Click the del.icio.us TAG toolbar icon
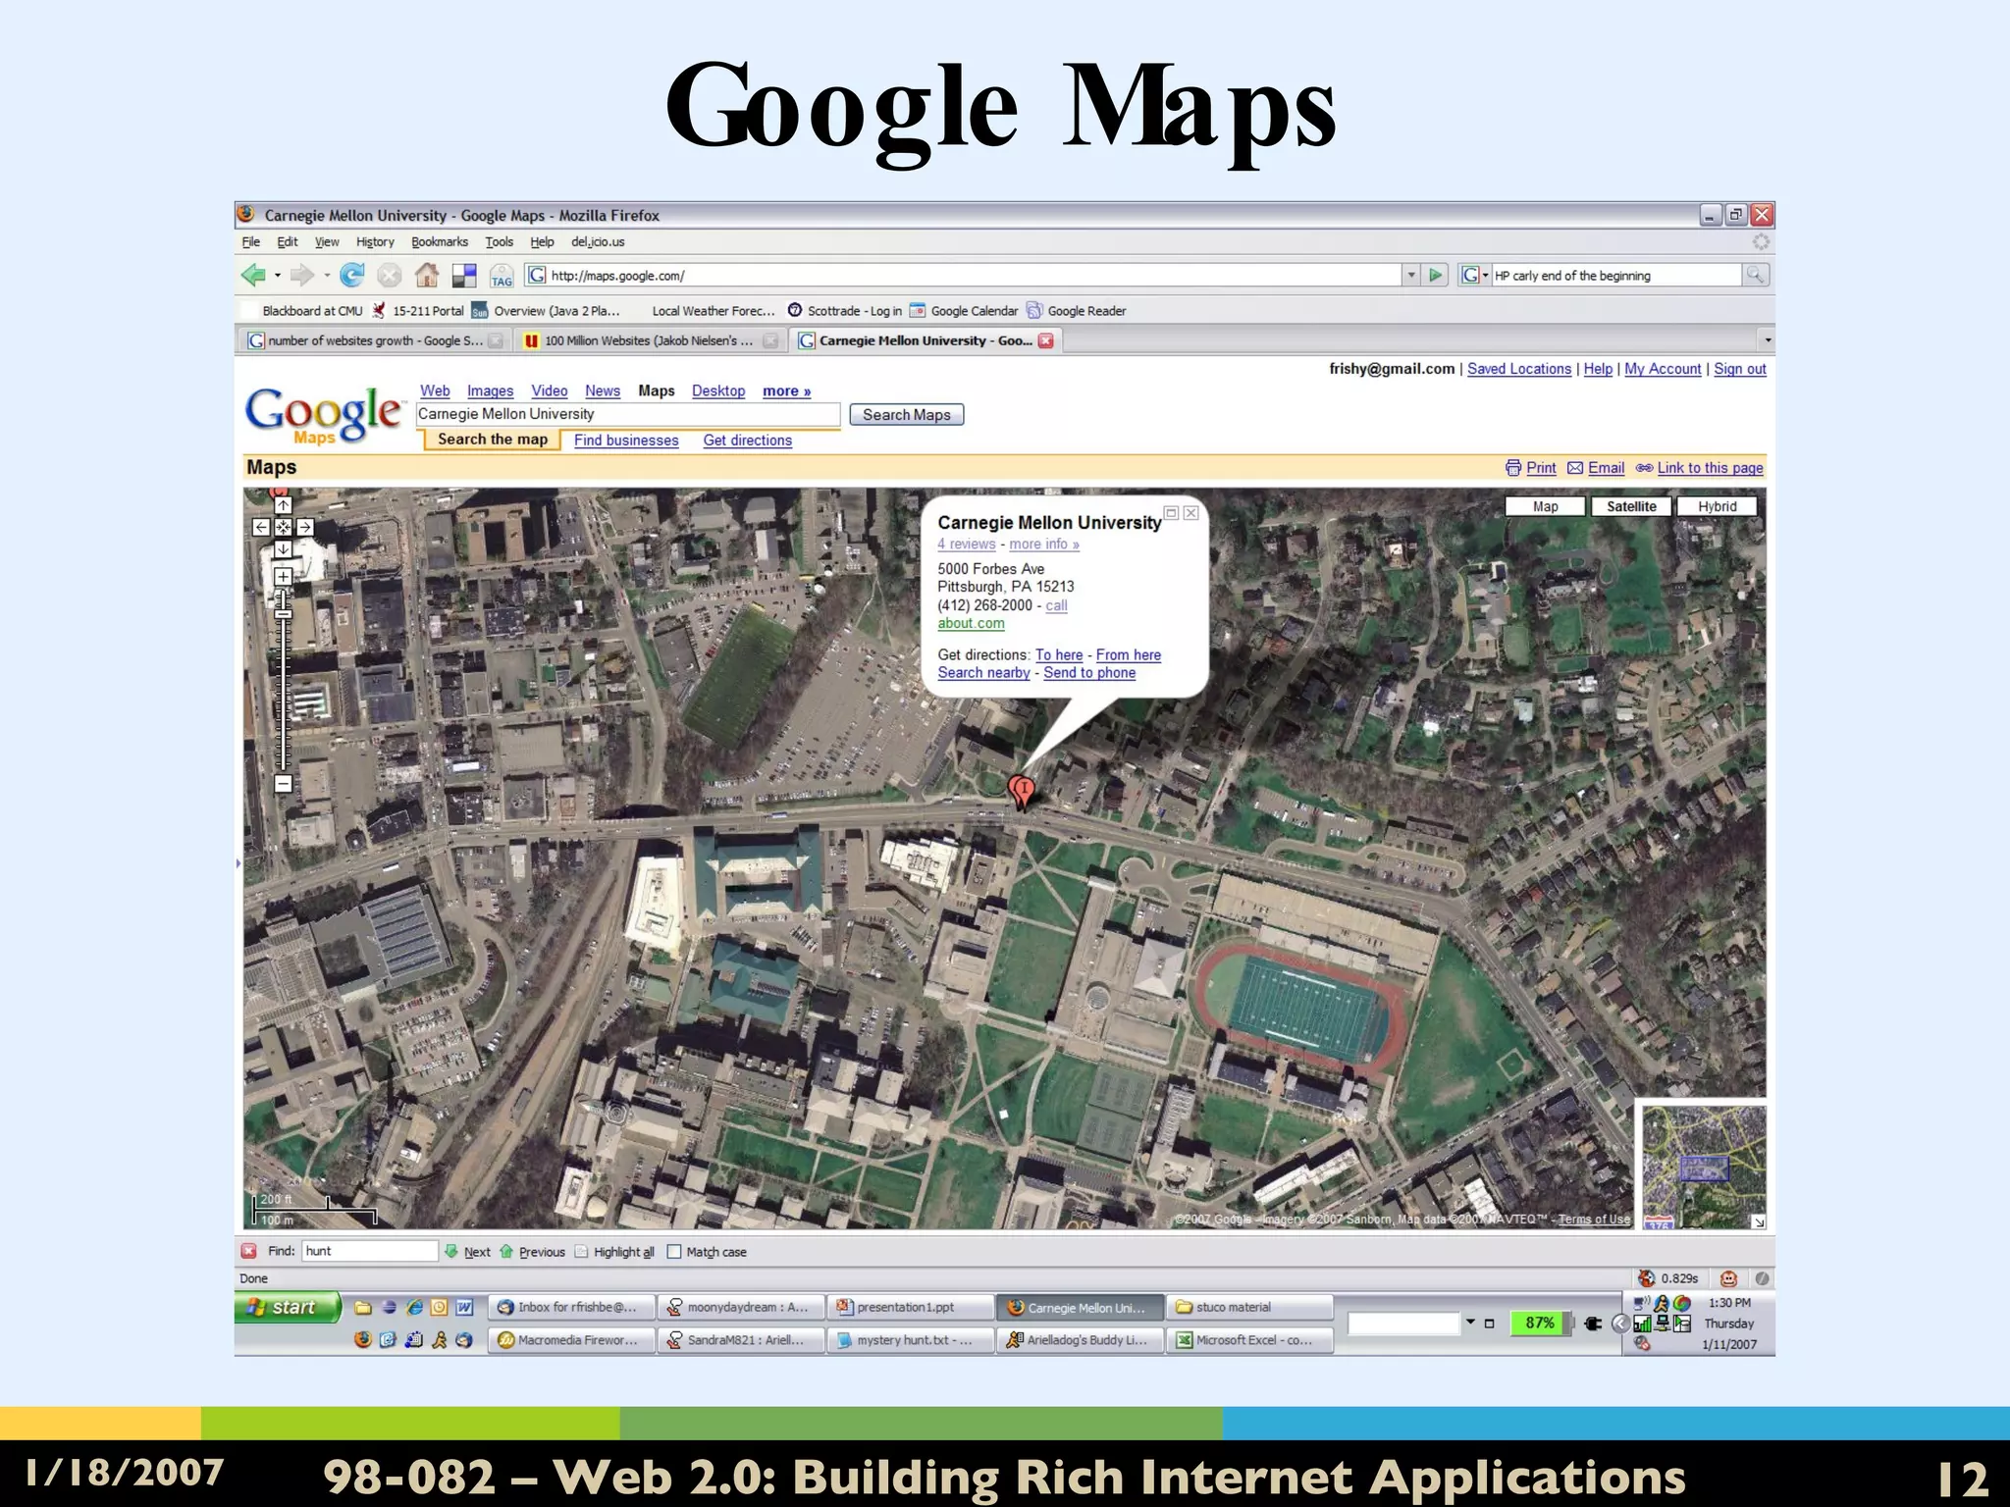Screen dimensions: 2010x1507 (x=502, y=277)
